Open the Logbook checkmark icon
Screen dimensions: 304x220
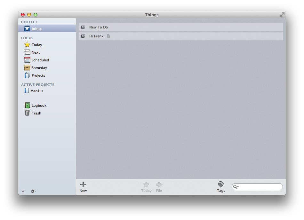point(27,105)
